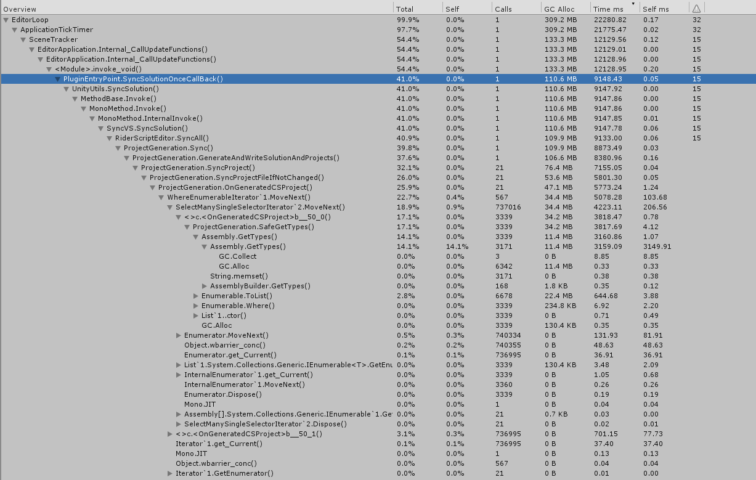This screenshot has width=756, height=480.
Task: Collapse PluginEntryPoint.SyncSolutionOnceCallBack() node
Action: (58, 79)
